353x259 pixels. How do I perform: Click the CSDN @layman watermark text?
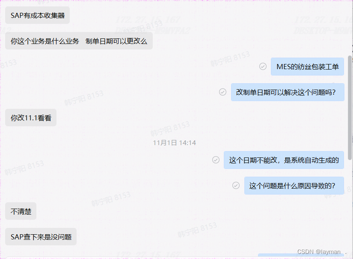point(319,252)
